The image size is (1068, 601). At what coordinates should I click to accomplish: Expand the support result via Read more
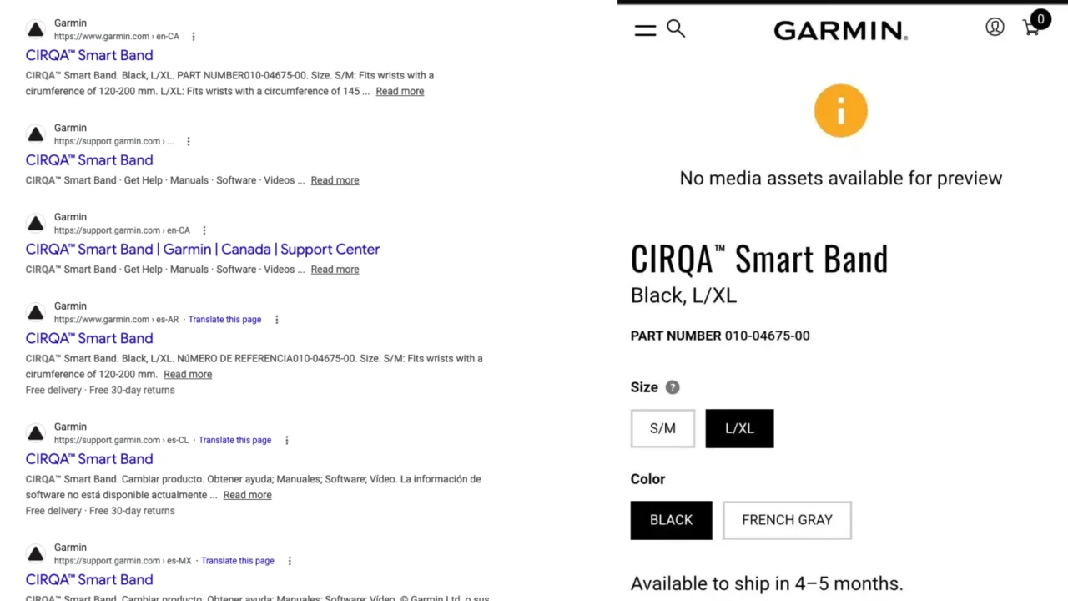point(335,179)
